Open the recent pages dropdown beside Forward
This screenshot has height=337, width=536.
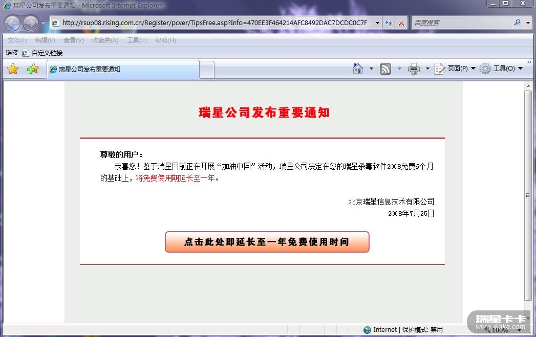tap(43, 23)
